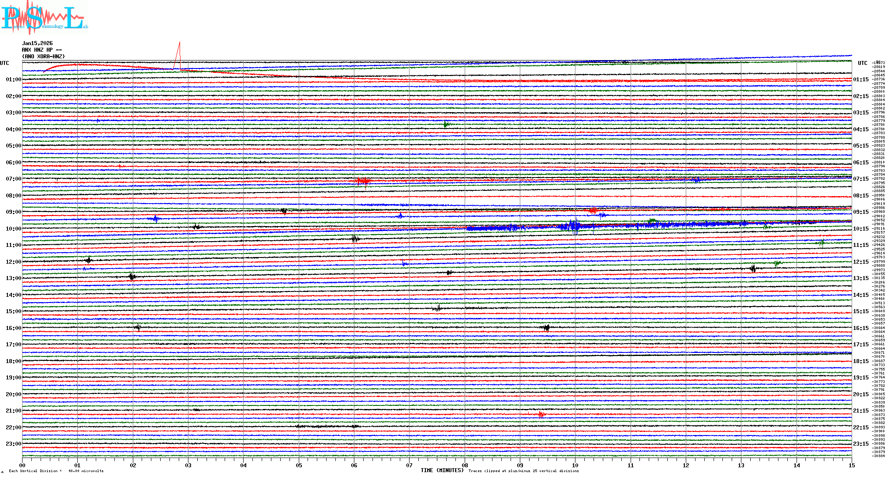Click the red event on the 21:00 trace
This screenshot has width=887, height=477.
point(541,414)
